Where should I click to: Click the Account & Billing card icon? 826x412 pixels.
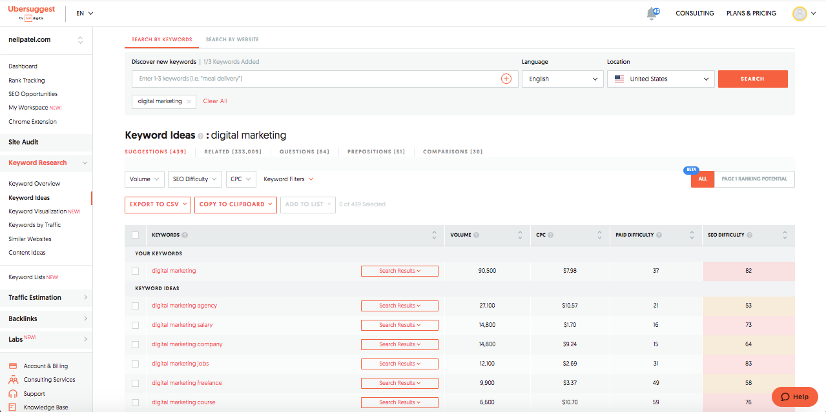[13, 366]
